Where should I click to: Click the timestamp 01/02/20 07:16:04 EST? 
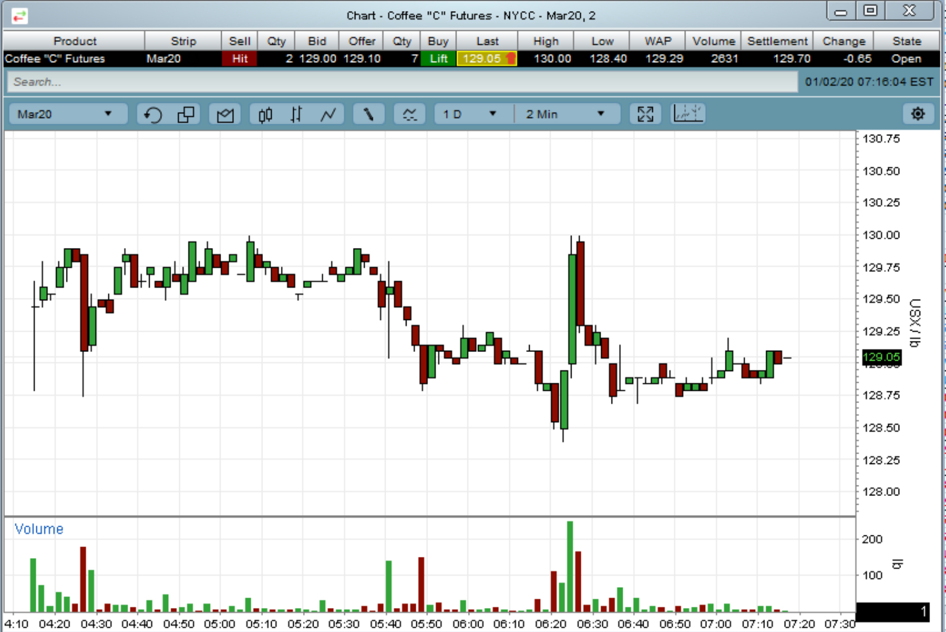click(869, 82)
